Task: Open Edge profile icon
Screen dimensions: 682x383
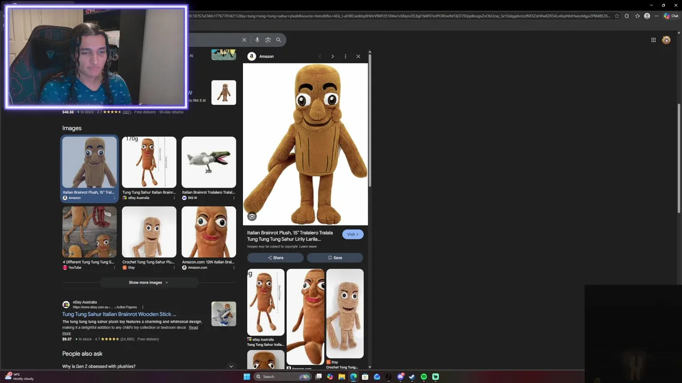Action: 647,16
